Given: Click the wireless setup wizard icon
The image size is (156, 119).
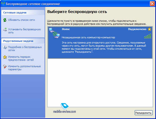Looking at the screenshot, I should coord(5,29).
